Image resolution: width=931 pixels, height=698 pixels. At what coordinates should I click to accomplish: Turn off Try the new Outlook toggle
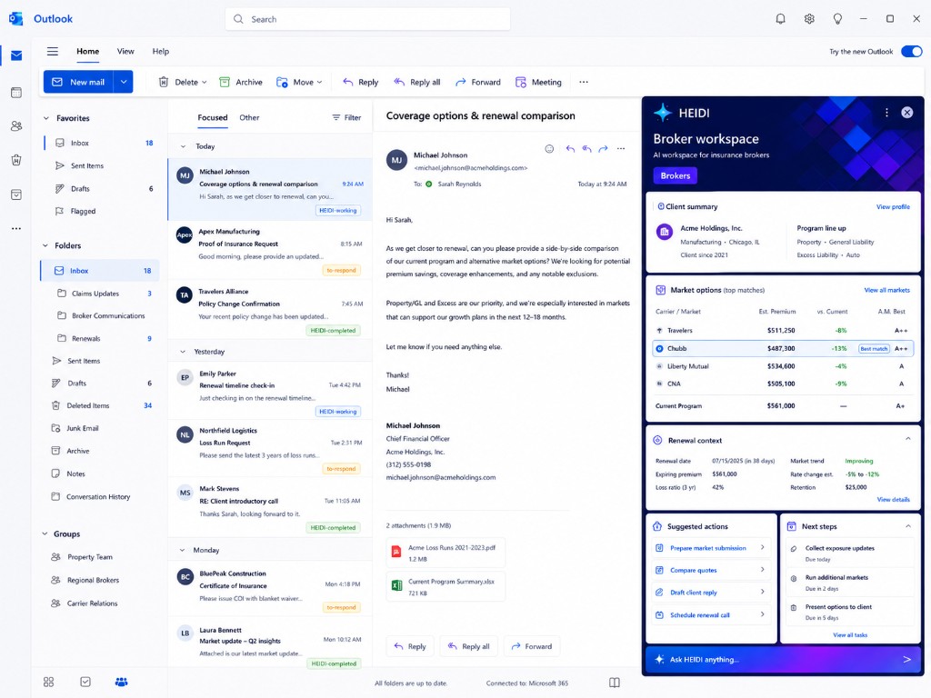point(911,51)
